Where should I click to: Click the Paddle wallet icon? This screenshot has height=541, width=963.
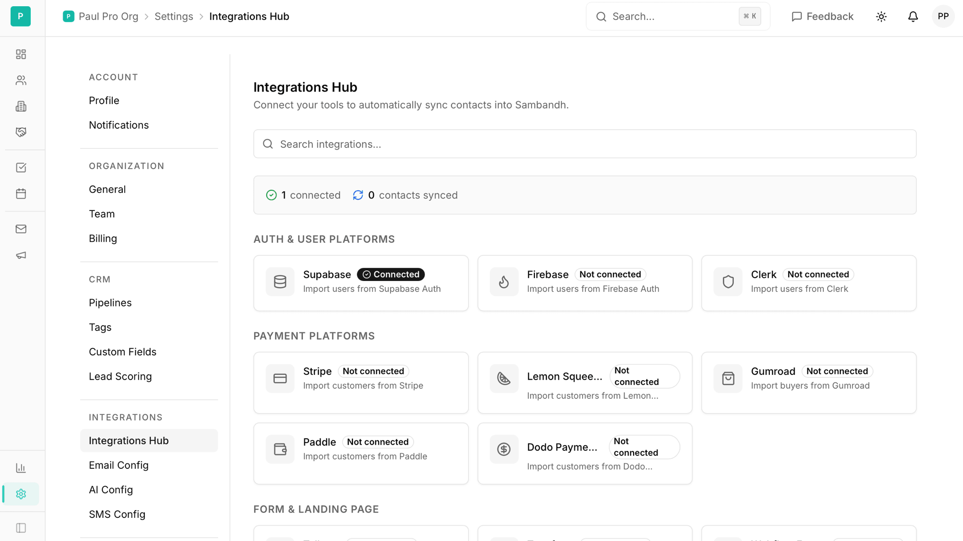[x=280, y=449]
